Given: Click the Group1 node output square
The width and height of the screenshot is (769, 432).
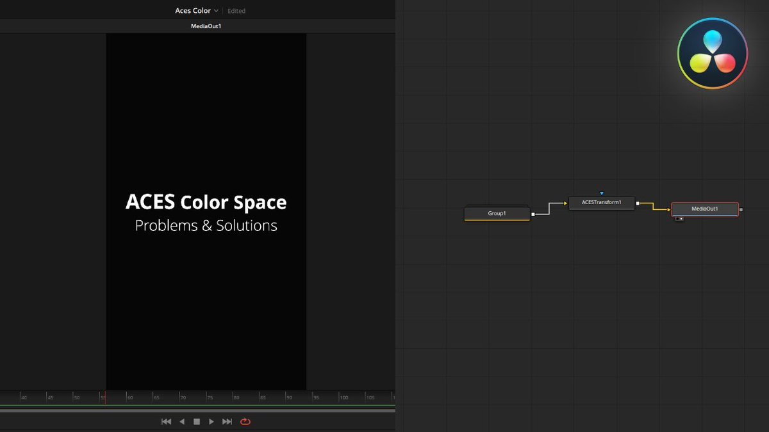Looking at the screenshot, I should click(x=533, y=214).
